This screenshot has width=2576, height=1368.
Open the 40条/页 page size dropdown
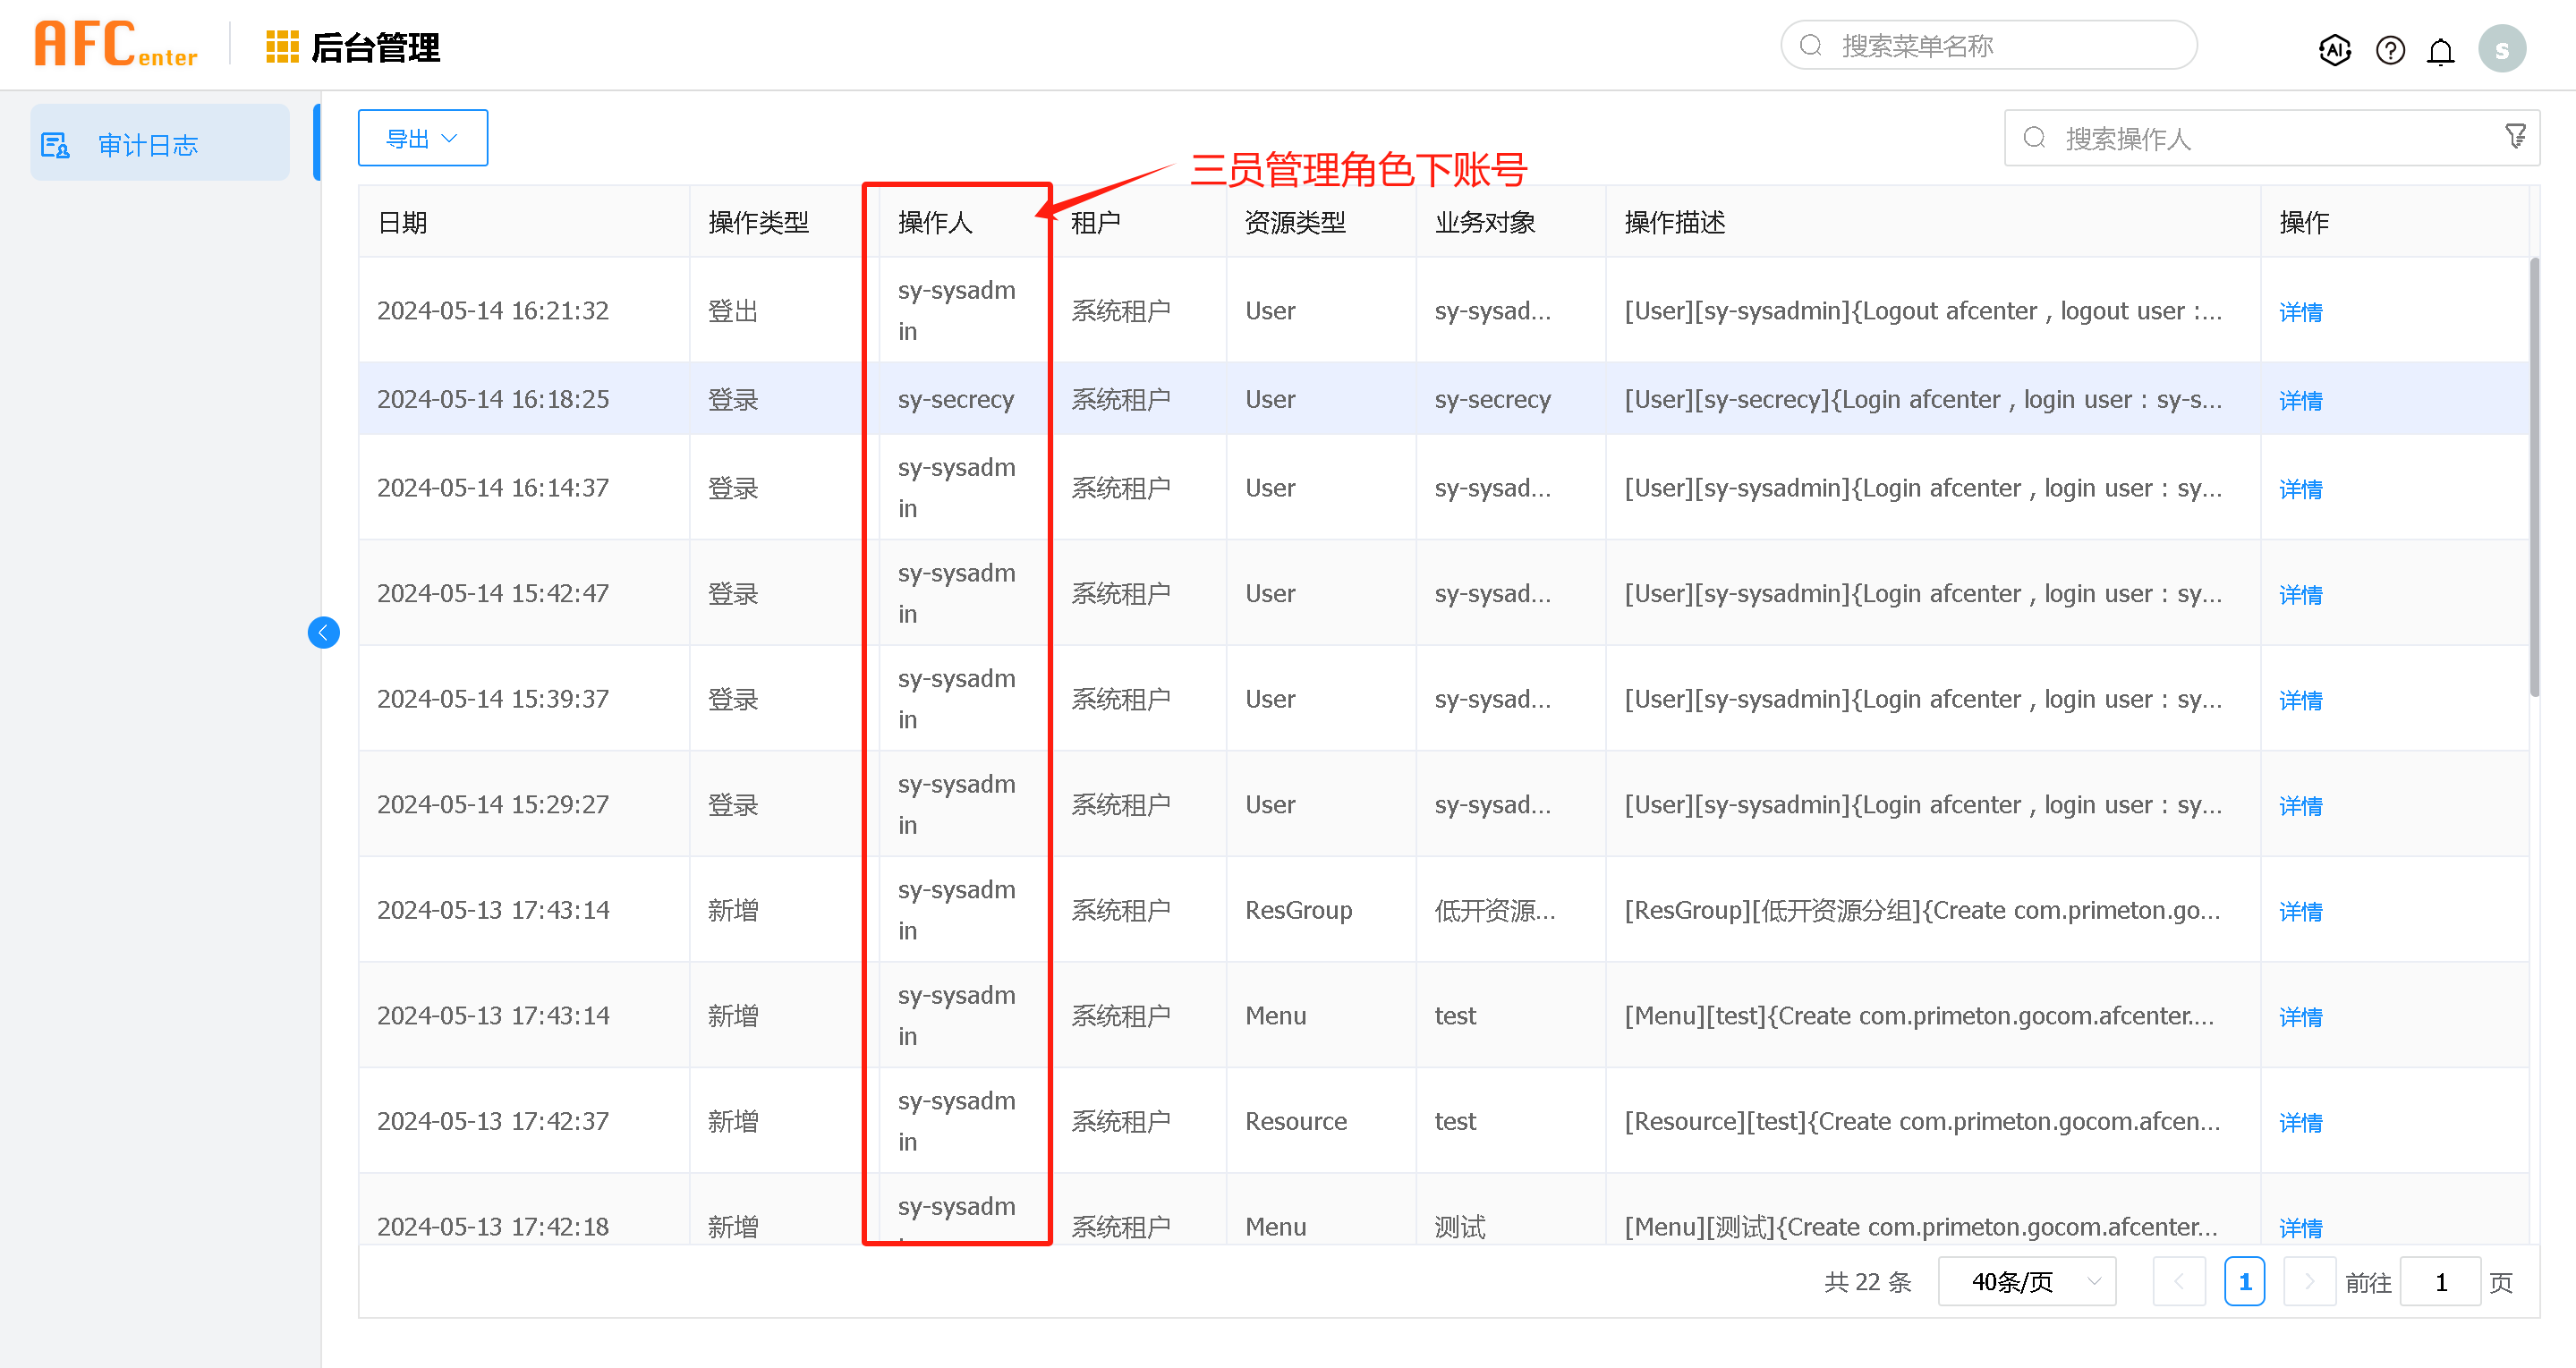2027,1282
